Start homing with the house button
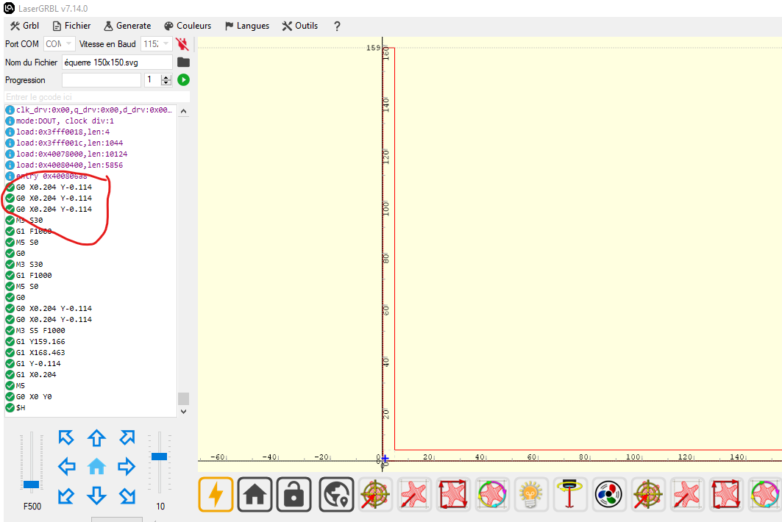Image resolution: width=782 pixels, height=522 pixels. click(x=255, y=494)
